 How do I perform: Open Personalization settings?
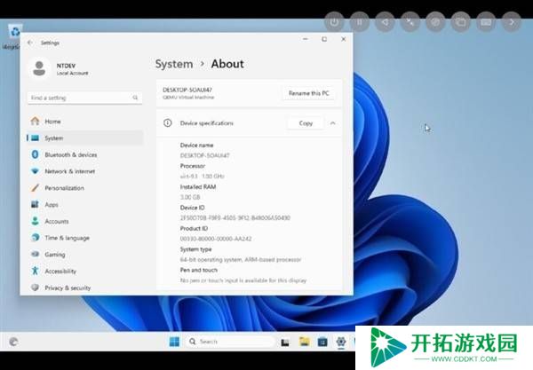tap(84, 188)
